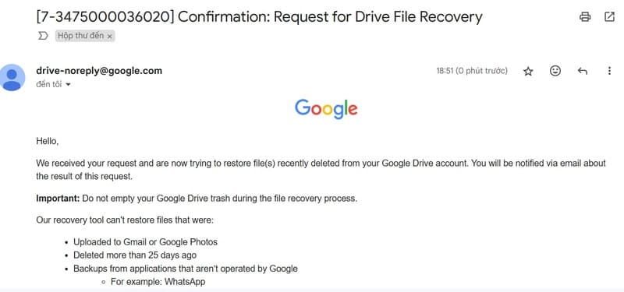Remove the Hộp thư đến label
Screen dimensions: 624x292
click(110, 36)
